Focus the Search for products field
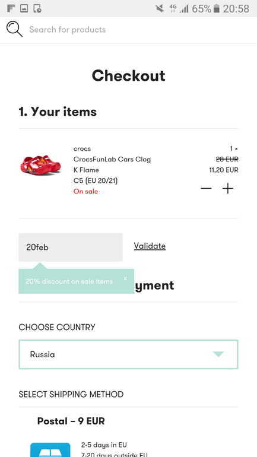This screenshot has height=457, width=257. [x=67, y=30]
